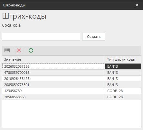Click EAN13 type cell for 4780039700015
Screen dimensions: 143x130
123,73
